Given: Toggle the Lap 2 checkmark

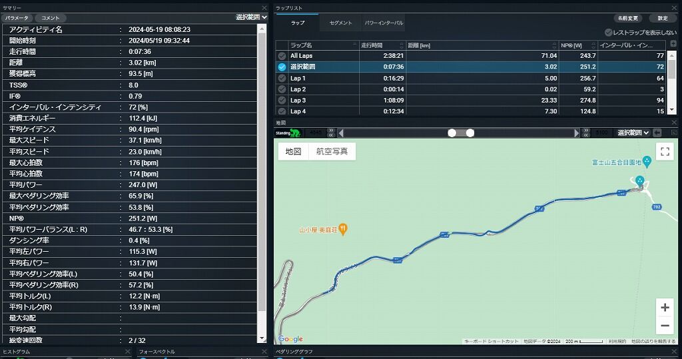Looking at the screenshot, I should (282, 89).
